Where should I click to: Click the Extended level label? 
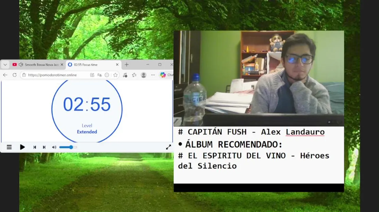coord(87,132)
